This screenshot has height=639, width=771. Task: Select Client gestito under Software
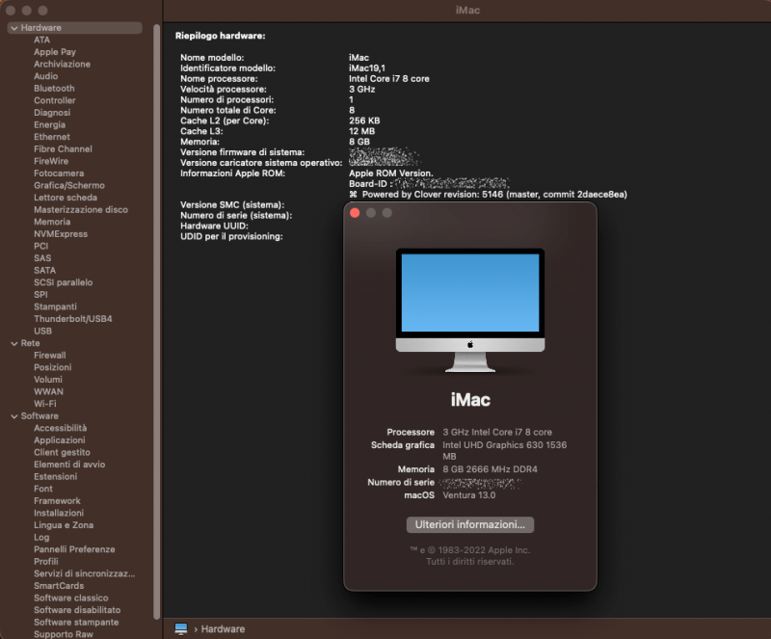click(x=62, y=453)
